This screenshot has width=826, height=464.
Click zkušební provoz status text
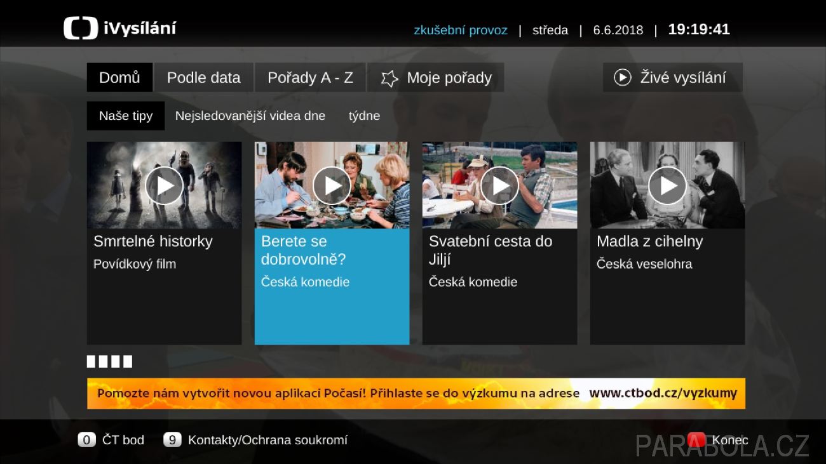461,30
